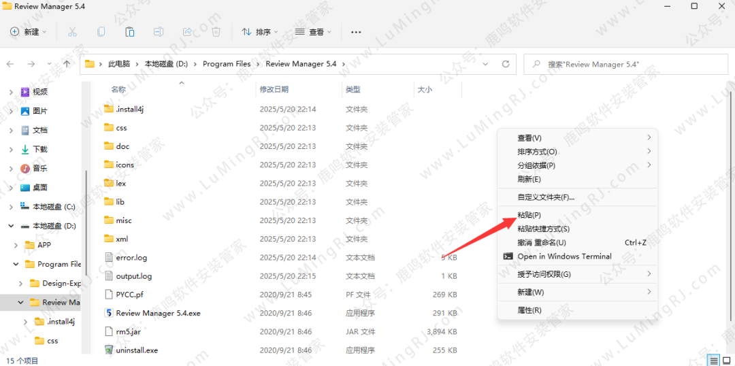Open the 查看 view dropdown
Viewport: 735px width, 366px height.
(313, 32)
